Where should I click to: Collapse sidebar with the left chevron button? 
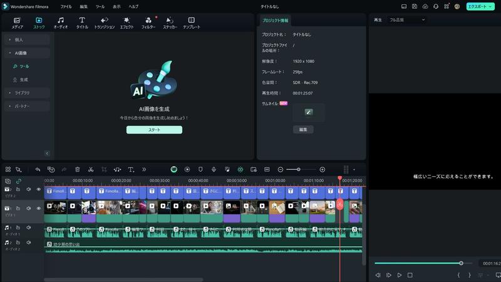click(x=47, y=154)
